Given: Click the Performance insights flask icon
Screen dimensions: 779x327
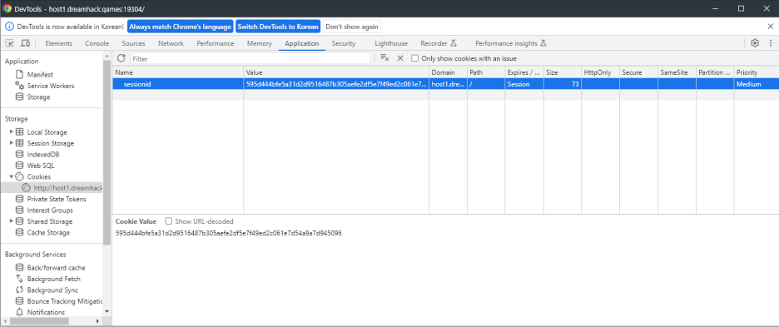Looking at the screenshot, I should pyautogui.click(x=543, y=43).
